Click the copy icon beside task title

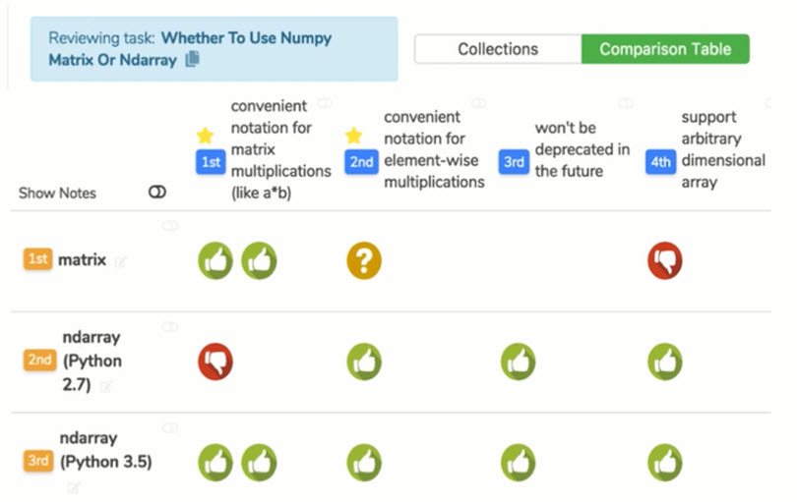193,60
